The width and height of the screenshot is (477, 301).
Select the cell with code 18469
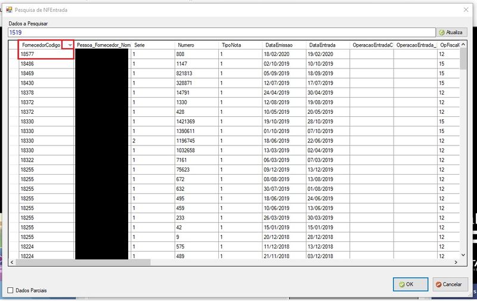pyautogui.click(x=47, y=73)
